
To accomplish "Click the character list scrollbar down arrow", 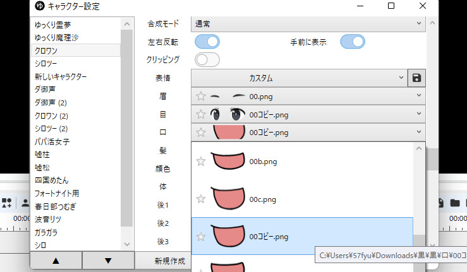I will (x=127, y=244).
